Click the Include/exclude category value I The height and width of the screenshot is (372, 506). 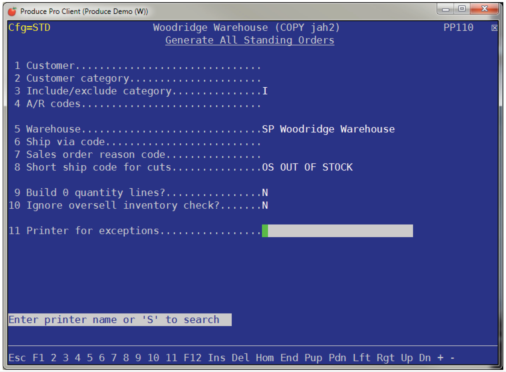tap(265, 91)
